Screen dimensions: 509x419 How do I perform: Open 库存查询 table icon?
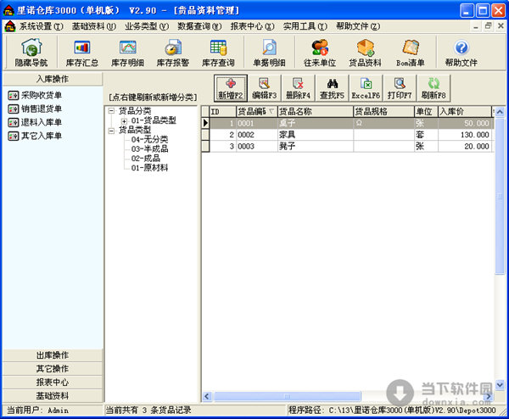[x=218, y=53]
